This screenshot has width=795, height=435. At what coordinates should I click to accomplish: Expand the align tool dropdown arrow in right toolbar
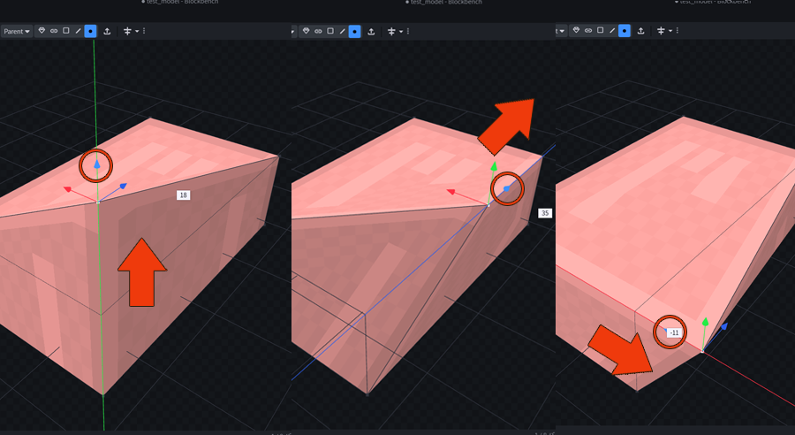(670, 31)
